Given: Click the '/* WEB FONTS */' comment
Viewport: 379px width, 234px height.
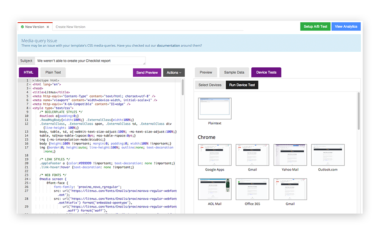Looking at the screenshot, I should point(53,175).
